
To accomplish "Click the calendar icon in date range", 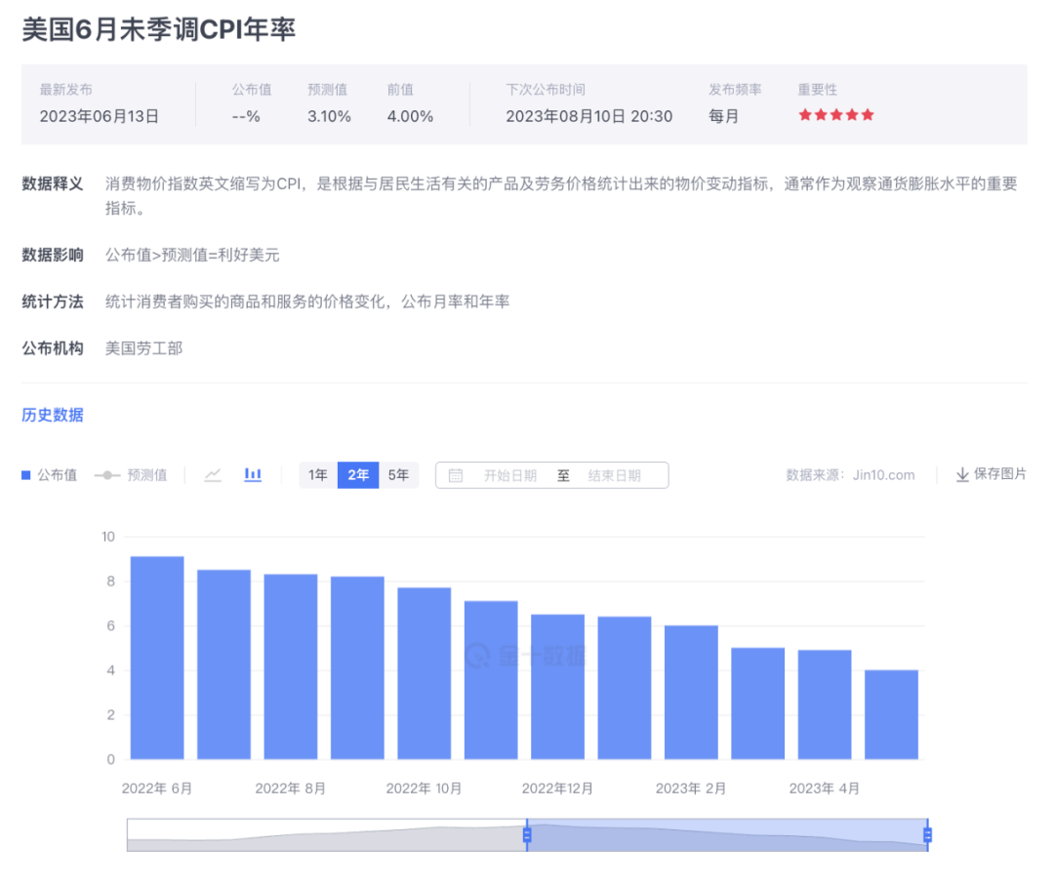I will 455,475.
